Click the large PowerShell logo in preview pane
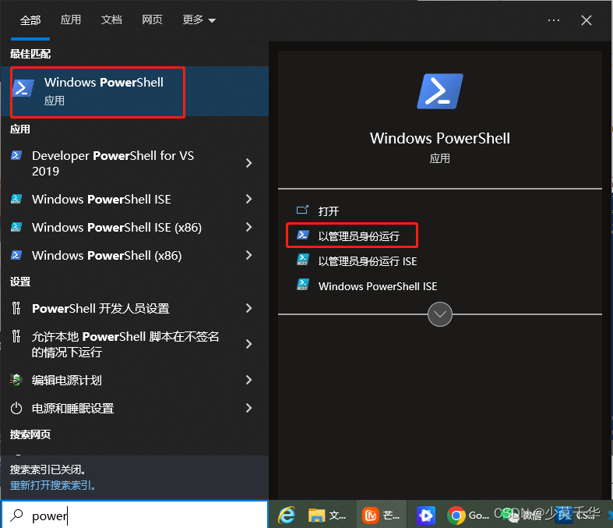The image size is (613, 528). [x=440, y=91]
